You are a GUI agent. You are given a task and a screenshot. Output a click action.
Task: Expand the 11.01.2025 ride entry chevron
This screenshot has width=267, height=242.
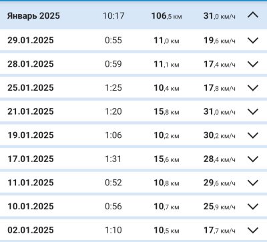point(253,183)
